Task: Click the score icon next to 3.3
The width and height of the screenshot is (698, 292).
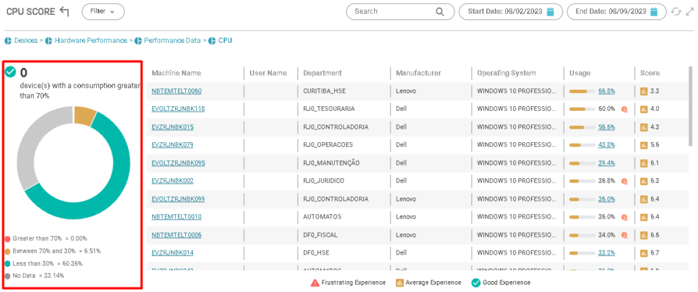Action: click(643, 91)
